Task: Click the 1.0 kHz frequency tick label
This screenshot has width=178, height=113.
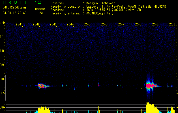Action: point(2,51)
